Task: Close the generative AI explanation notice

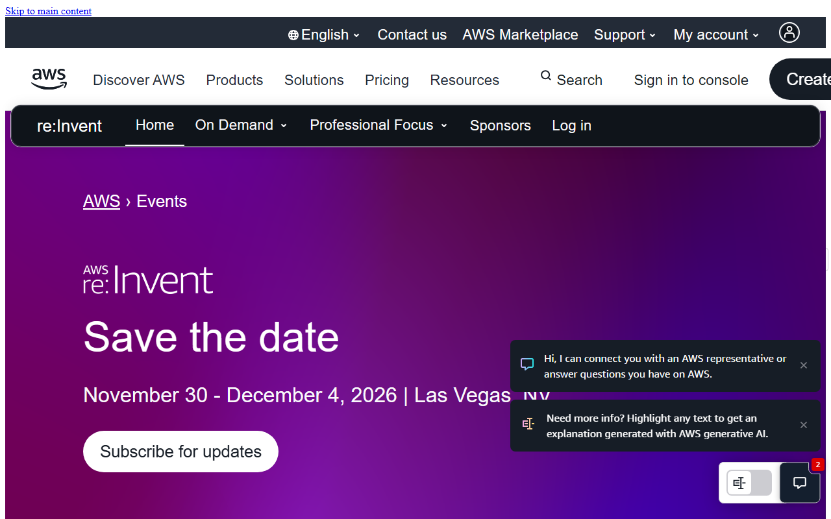Action: click(x=804, y=425)
